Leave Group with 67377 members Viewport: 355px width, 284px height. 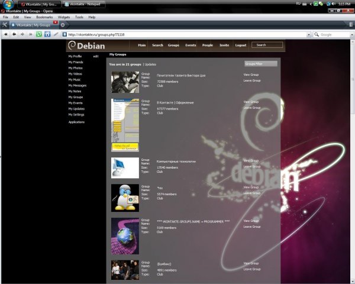252,108
